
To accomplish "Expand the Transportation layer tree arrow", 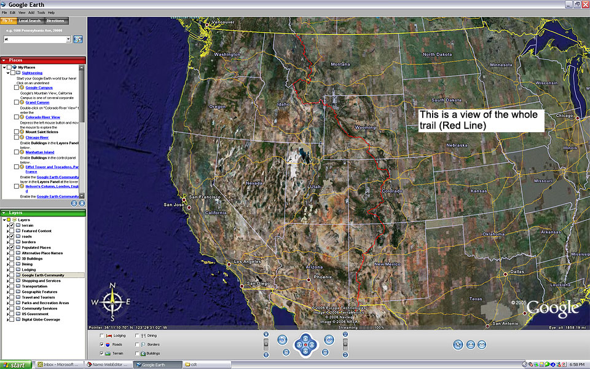I will [x=8, y=286].
